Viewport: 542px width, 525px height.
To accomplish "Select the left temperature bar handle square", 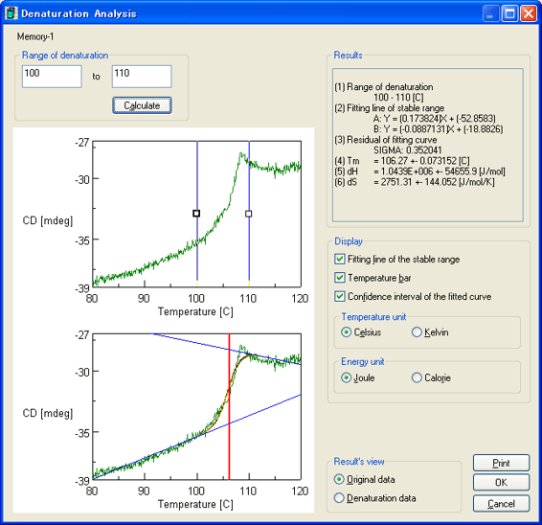I will (x=196, y=214).
